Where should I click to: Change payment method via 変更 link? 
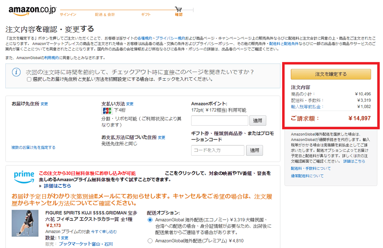click(130, 104)
